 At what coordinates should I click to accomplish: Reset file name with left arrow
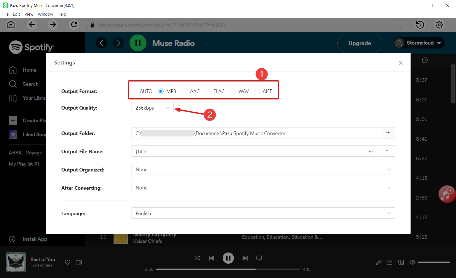pyautogui.click(x=371, y=151)
